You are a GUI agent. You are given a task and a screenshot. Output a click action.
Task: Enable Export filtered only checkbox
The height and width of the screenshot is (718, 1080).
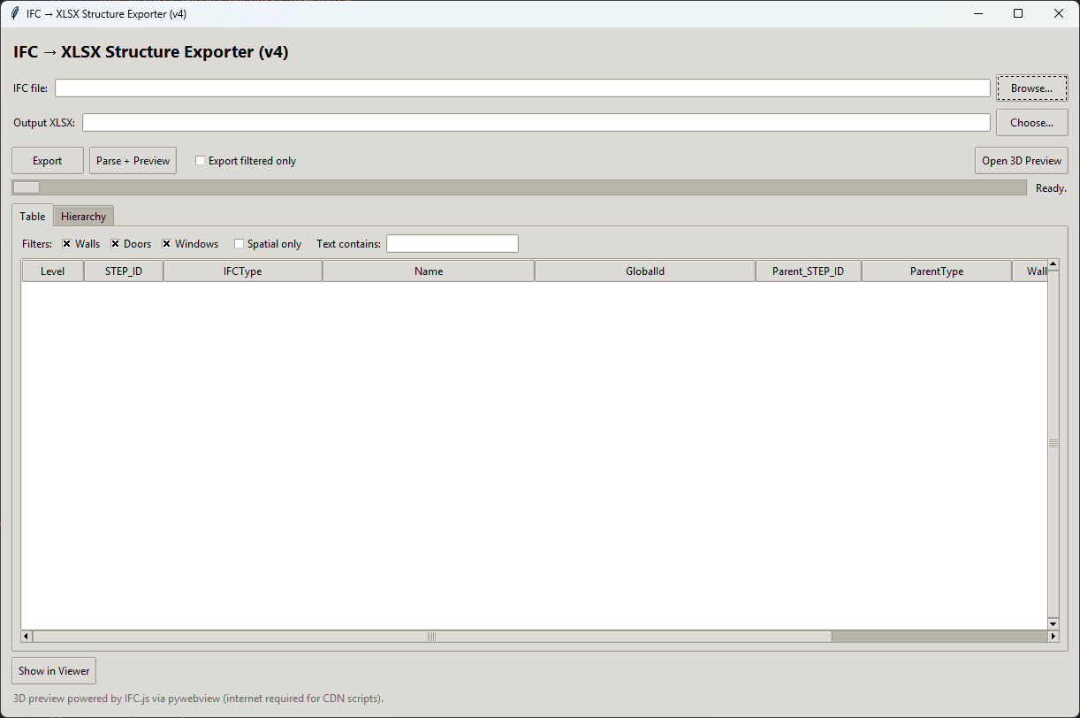pos(201,161)
